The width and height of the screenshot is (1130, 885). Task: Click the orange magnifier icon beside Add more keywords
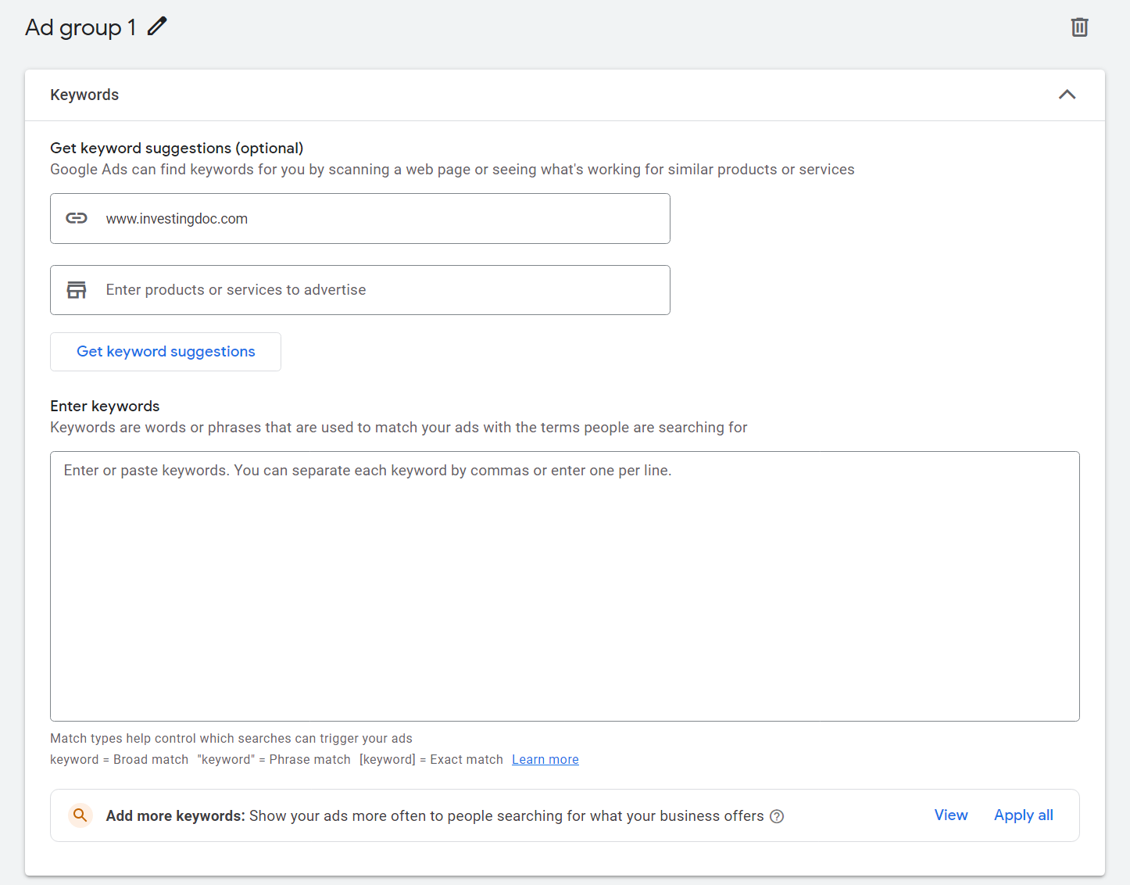click(x=80, y=815)
